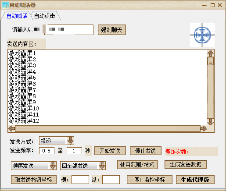
Task: Click the 生成发送数据 button
Action: pos(186,164)
